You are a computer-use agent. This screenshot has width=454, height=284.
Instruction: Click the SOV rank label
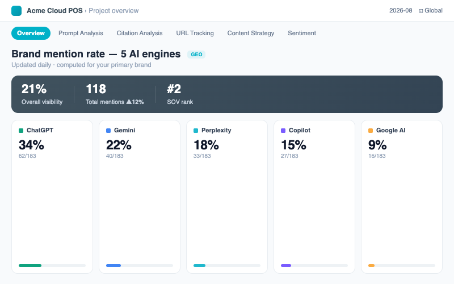coord(180,102)
